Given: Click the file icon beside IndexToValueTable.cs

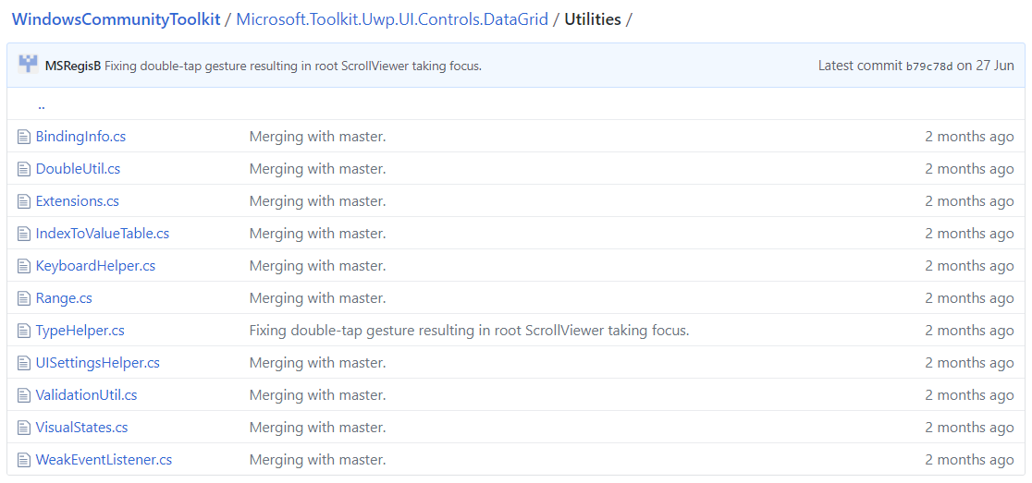Looking at the screenshot, I should (x=24, y=234).
